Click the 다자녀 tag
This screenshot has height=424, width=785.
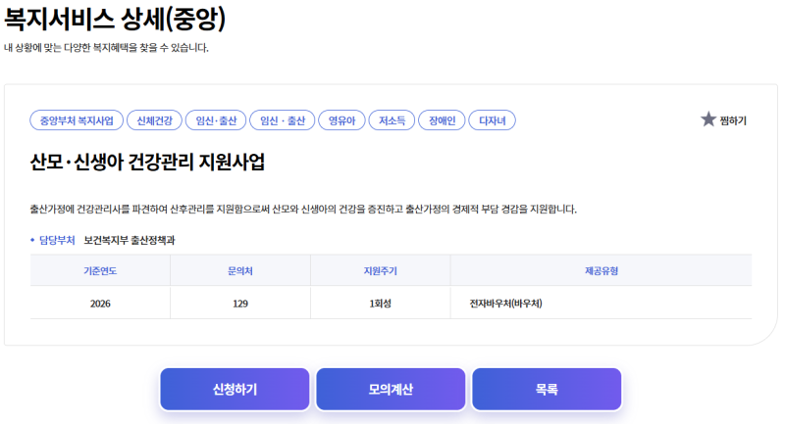click(x=493, y=120)
